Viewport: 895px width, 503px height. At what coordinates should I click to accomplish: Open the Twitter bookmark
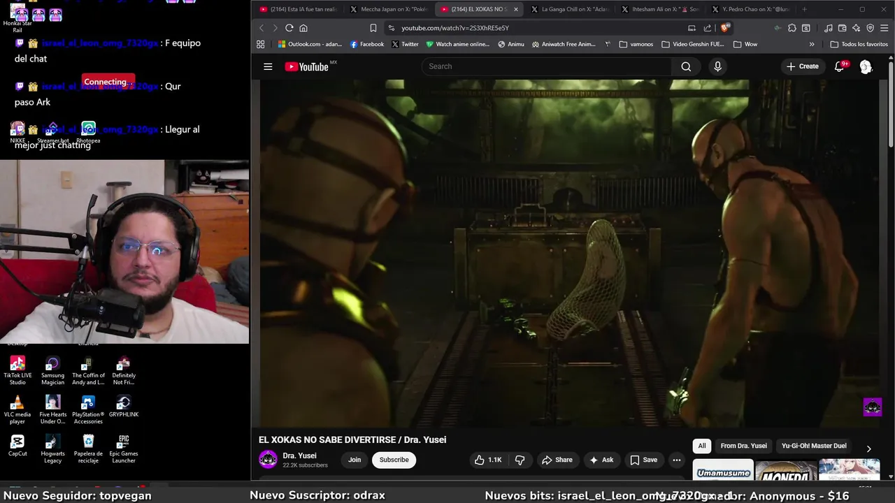pos(405,44)
